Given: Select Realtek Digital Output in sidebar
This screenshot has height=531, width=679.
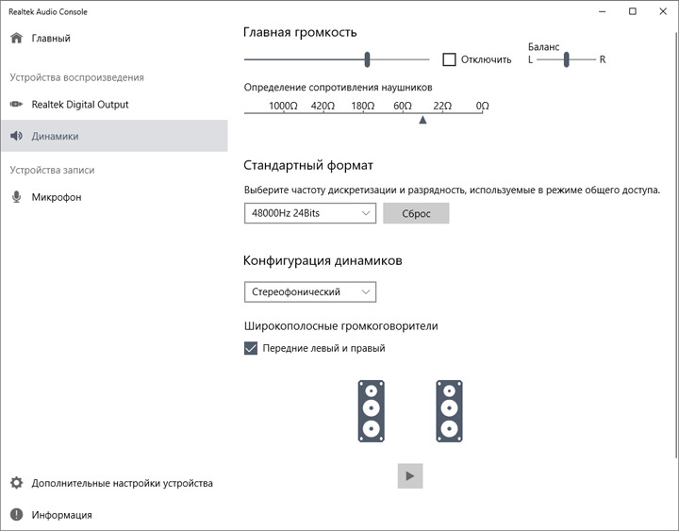Looking at the screenshot, I should [x=80, y=105].
